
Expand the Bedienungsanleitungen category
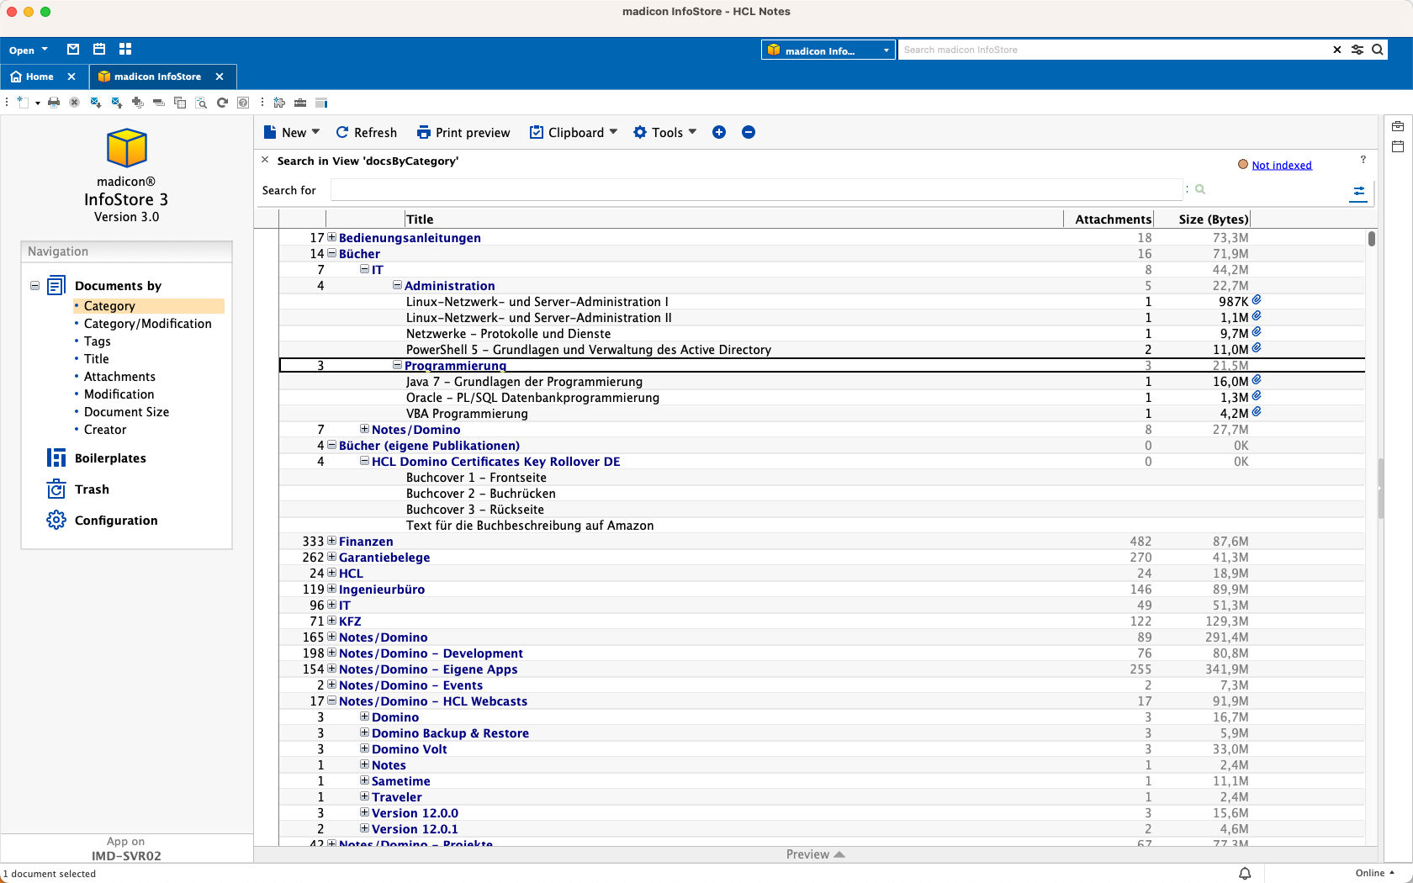click(x=331, y=237)
